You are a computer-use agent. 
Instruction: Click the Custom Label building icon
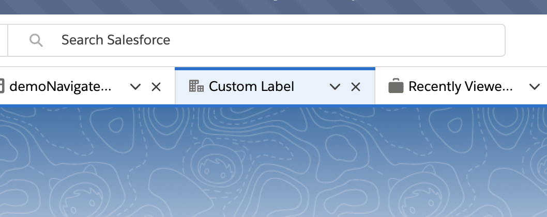tap(196, 86)
